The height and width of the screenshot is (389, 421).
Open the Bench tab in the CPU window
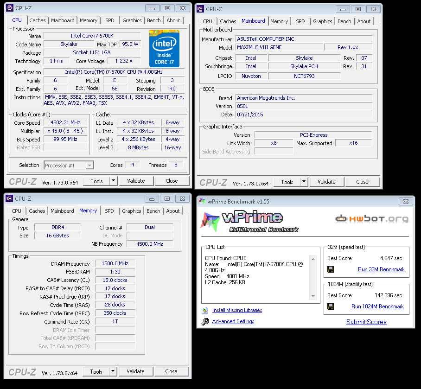coord(154,20)
